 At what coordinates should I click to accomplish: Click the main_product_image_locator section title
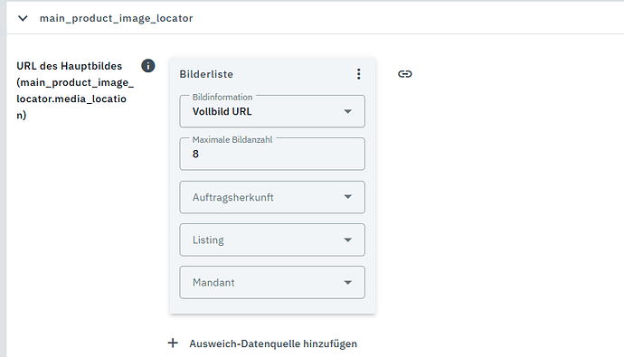coord(116,18)
